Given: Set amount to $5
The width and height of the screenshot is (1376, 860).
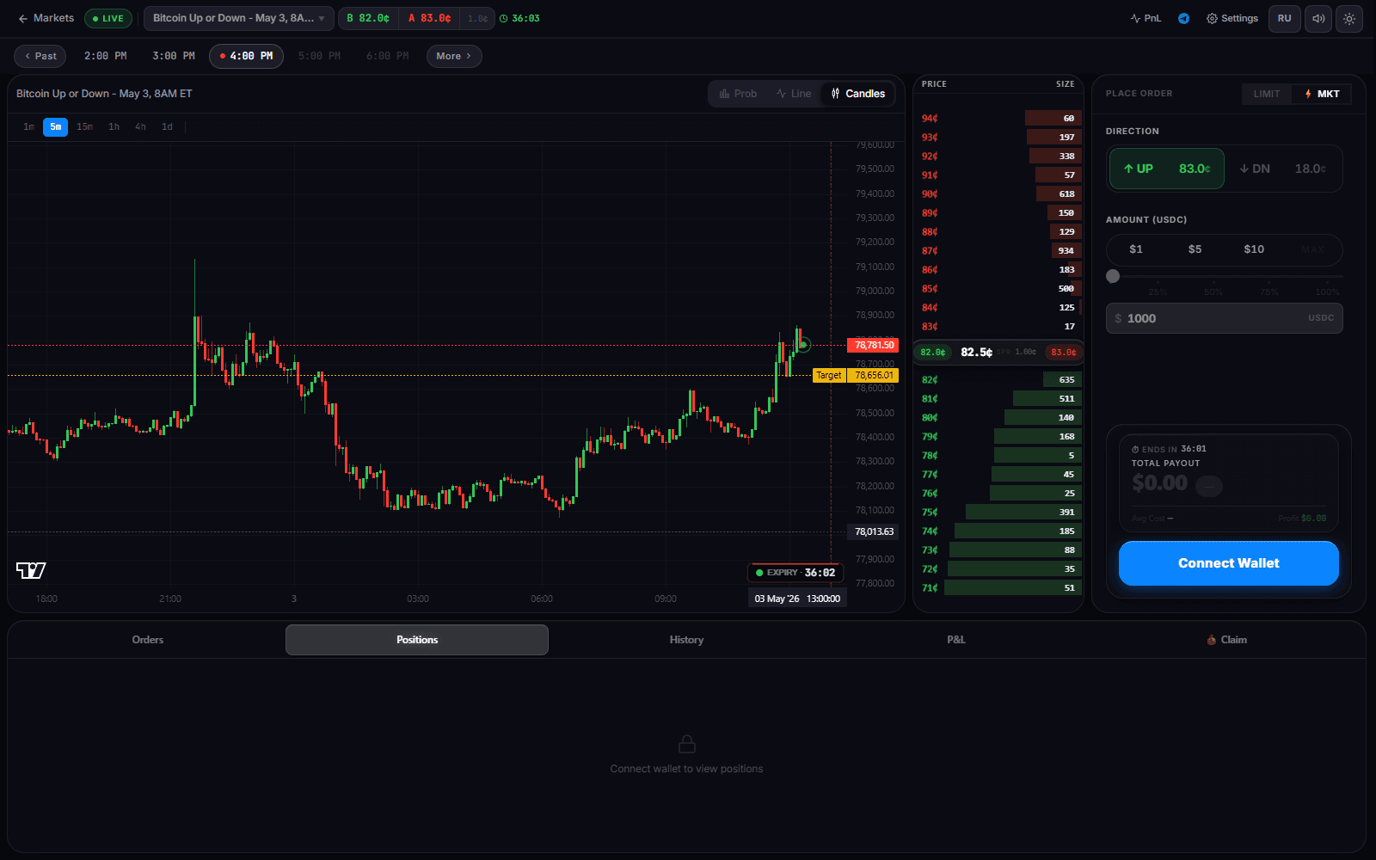Looking at the screenshot, I should [x=1195, y=249].
